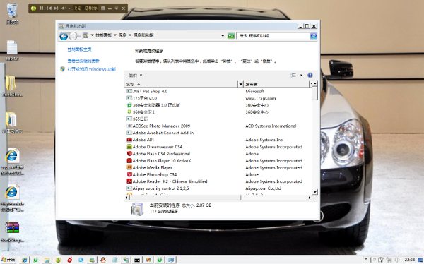
Task: Click the horizontal scrollbar right arrow
Action: 310,198
